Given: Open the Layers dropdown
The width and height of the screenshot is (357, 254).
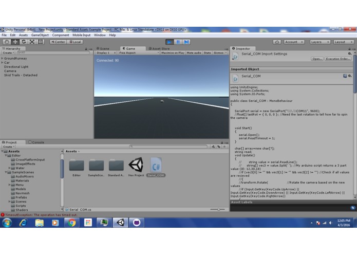Looking at the screenshot, I should click(320, 42).
